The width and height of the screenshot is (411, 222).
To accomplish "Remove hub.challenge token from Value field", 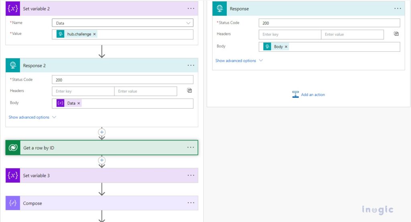I will point(94,35).
